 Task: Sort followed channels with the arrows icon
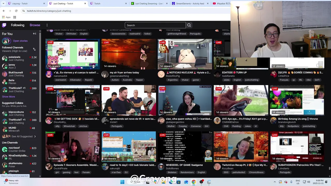[x=34, y=49]
